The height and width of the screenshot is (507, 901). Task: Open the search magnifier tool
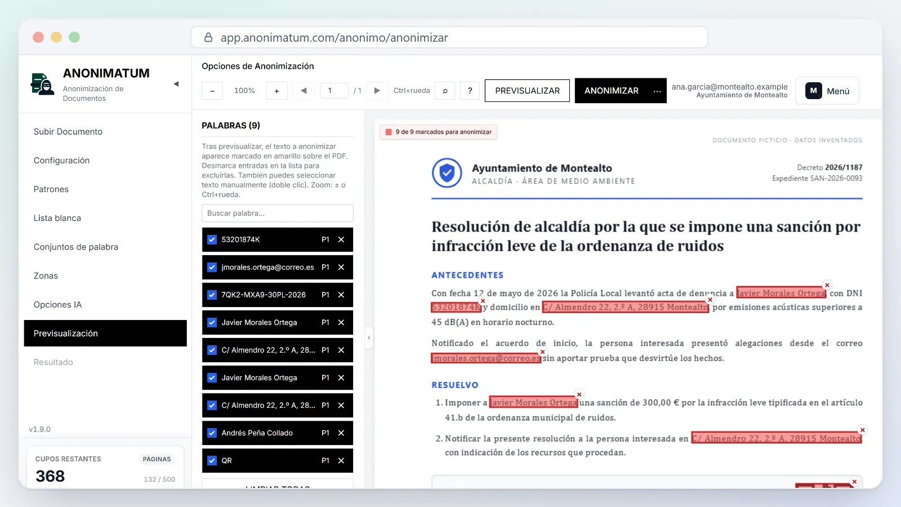click(x=445, y=91)
